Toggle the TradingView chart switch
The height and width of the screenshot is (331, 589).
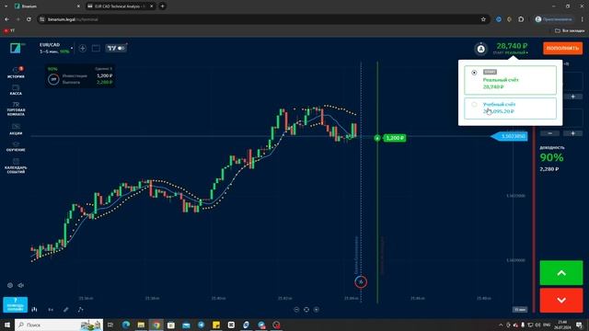117,48
